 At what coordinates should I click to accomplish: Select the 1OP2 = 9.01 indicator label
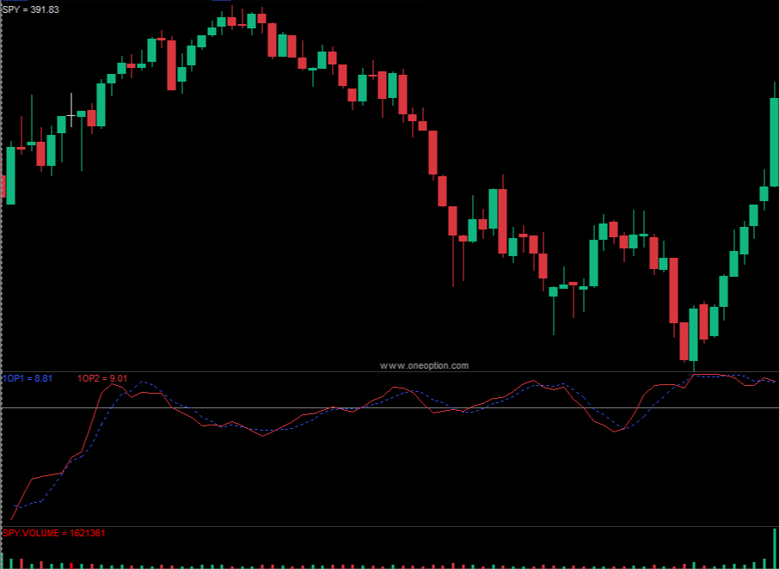(102, 378)
